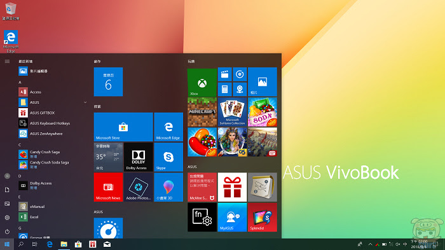Open the Skype tile
Screen dimensions: 445x250
[168, 157]
